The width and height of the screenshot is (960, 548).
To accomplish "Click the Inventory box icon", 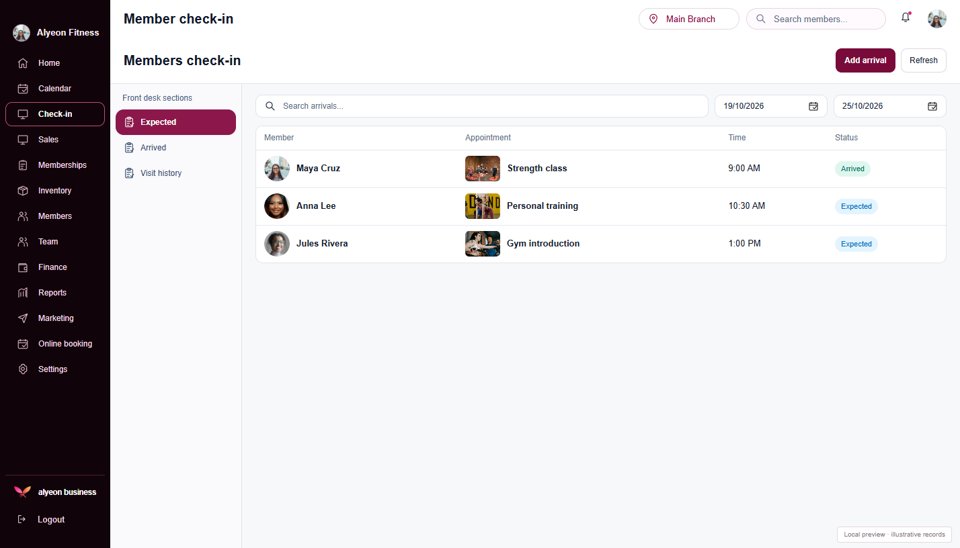I will tap(23, 191).
